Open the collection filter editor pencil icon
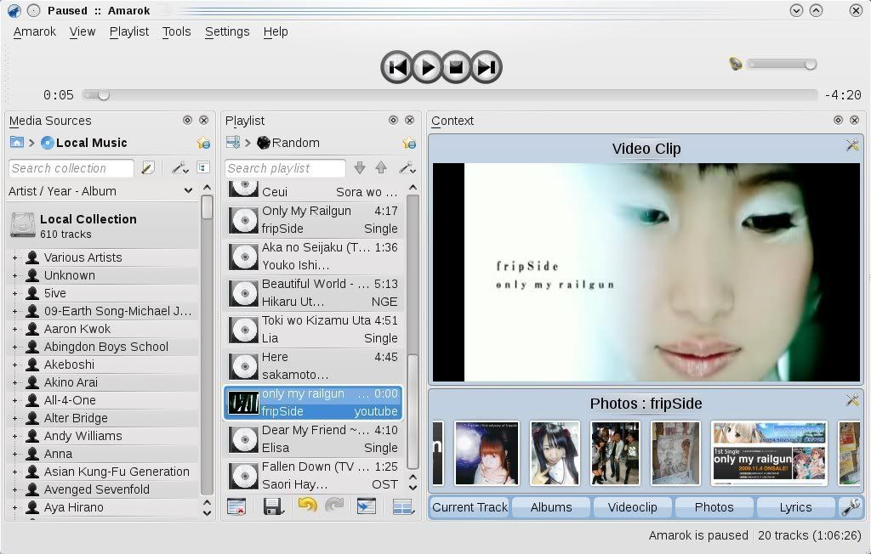 [x=148, y=167]
